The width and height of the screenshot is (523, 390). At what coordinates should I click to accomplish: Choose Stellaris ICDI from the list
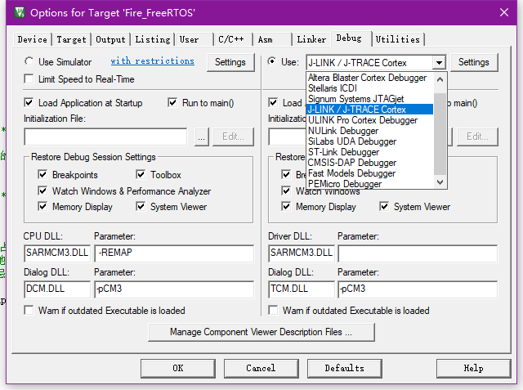[370, 88]
